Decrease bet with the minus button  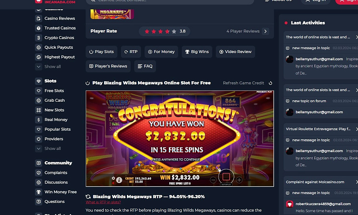click(x=213, y=180)
